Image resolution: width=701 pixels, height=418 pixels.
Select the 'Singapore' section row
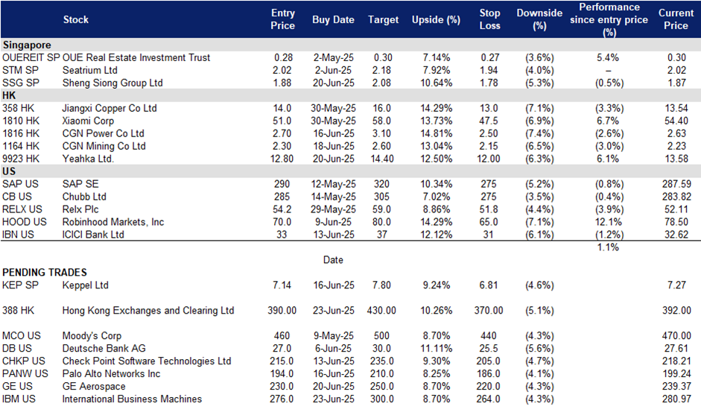tap(350, 45)
